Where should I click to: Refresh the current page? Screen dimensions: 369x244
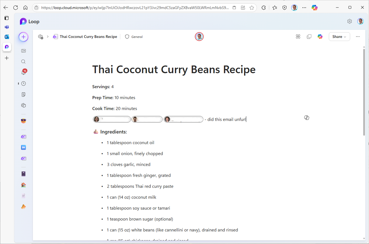click(x=16, y=7)
